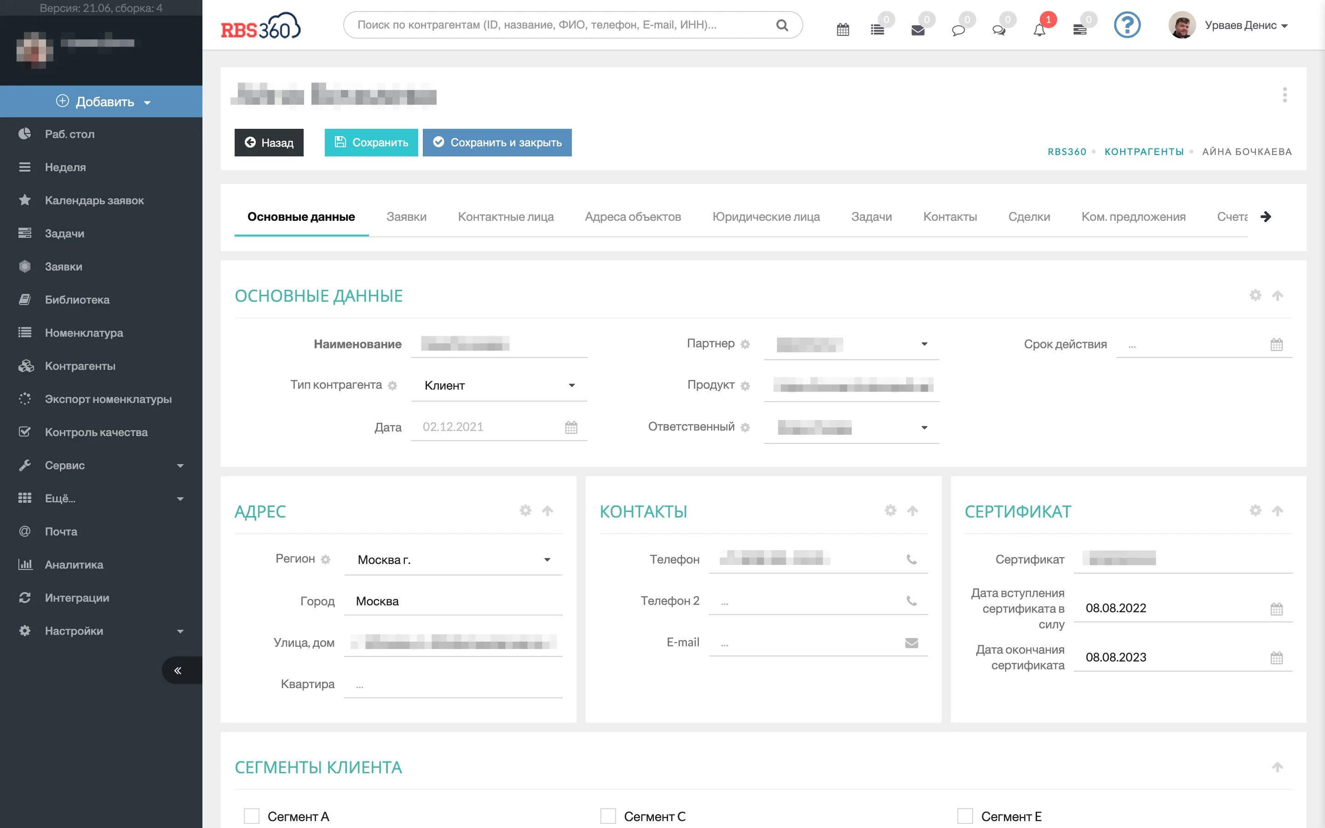Screen dimensions: 1325x828
Task: Expand the Сервис sidebar submenu
Action: click(101, 466)
